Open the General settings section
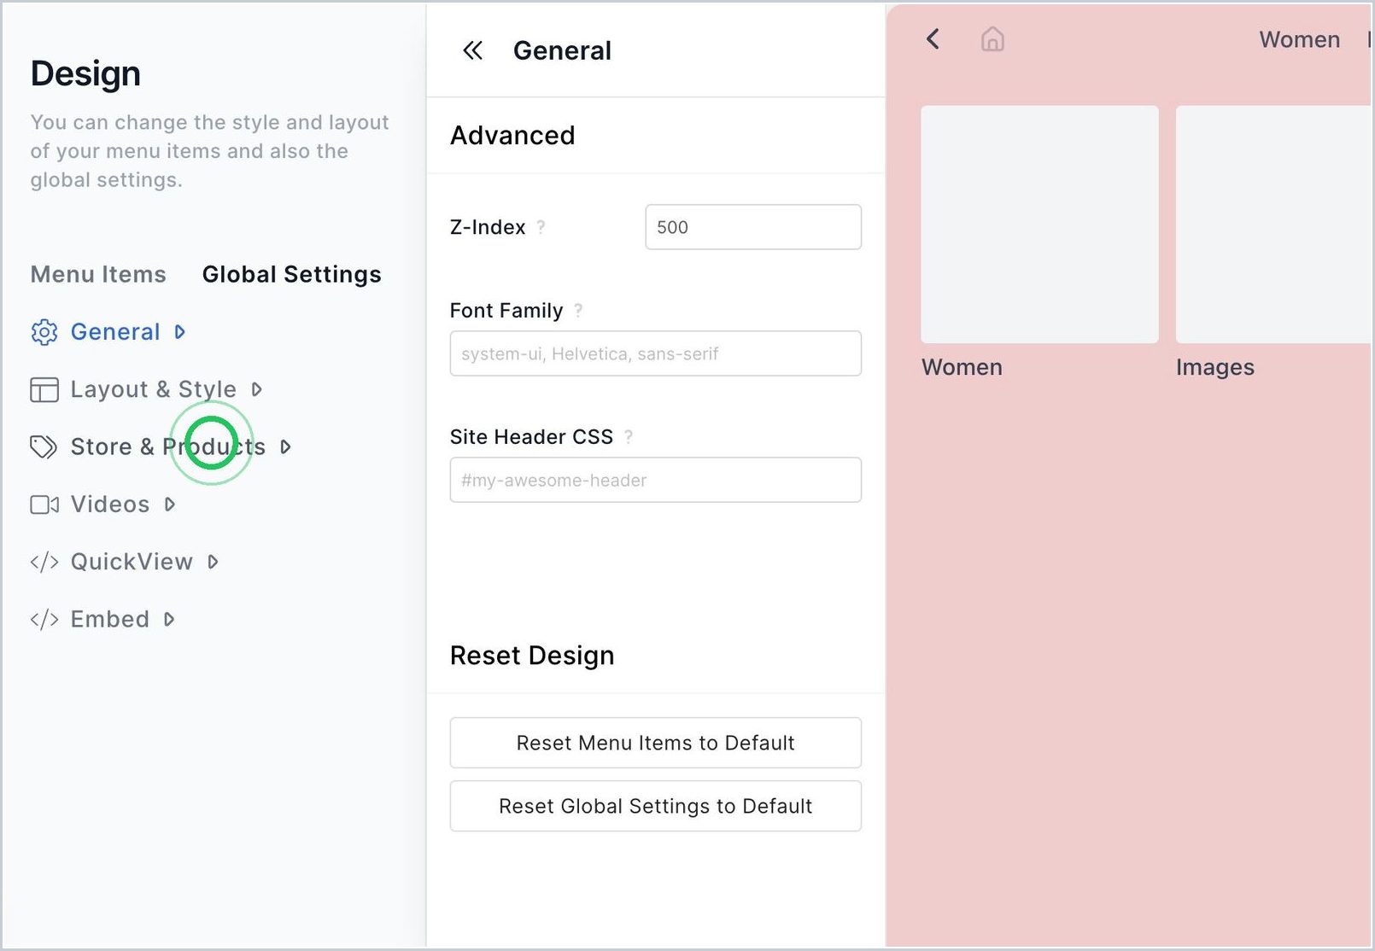1375x951 pixels. pyautogui.click(x=115, y=332)
